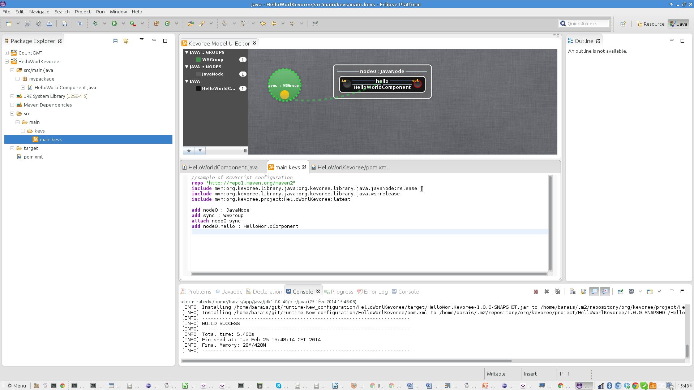Click the palette star favorites button
The height and width of the screenshot is (390, 694).
(189, 151)
